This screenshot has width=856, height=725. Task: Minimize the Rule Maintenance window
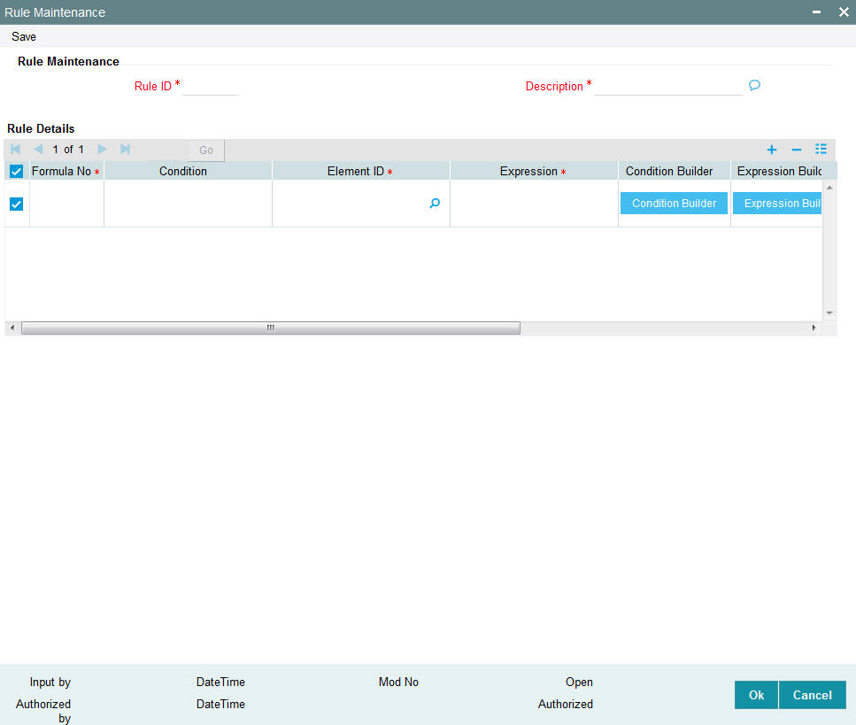tap(816, 12)
